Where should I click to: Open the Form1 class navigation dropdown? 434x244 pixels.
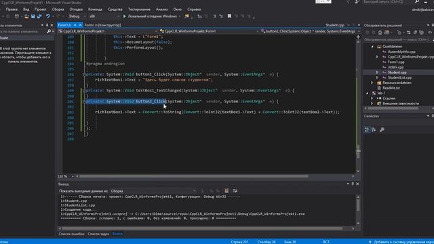tap(210, 31)
